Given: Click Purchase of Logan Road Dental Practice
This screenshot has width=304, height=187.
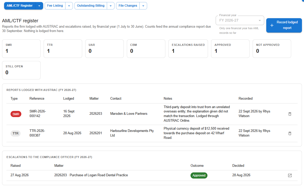Looking at the screenshot, I should [x=99, y=175].
